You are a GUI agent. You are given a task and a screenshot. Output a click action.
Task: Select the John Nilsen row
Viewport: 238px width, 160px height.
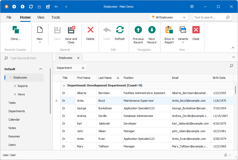pyautogui.click(x=147, y=131)
